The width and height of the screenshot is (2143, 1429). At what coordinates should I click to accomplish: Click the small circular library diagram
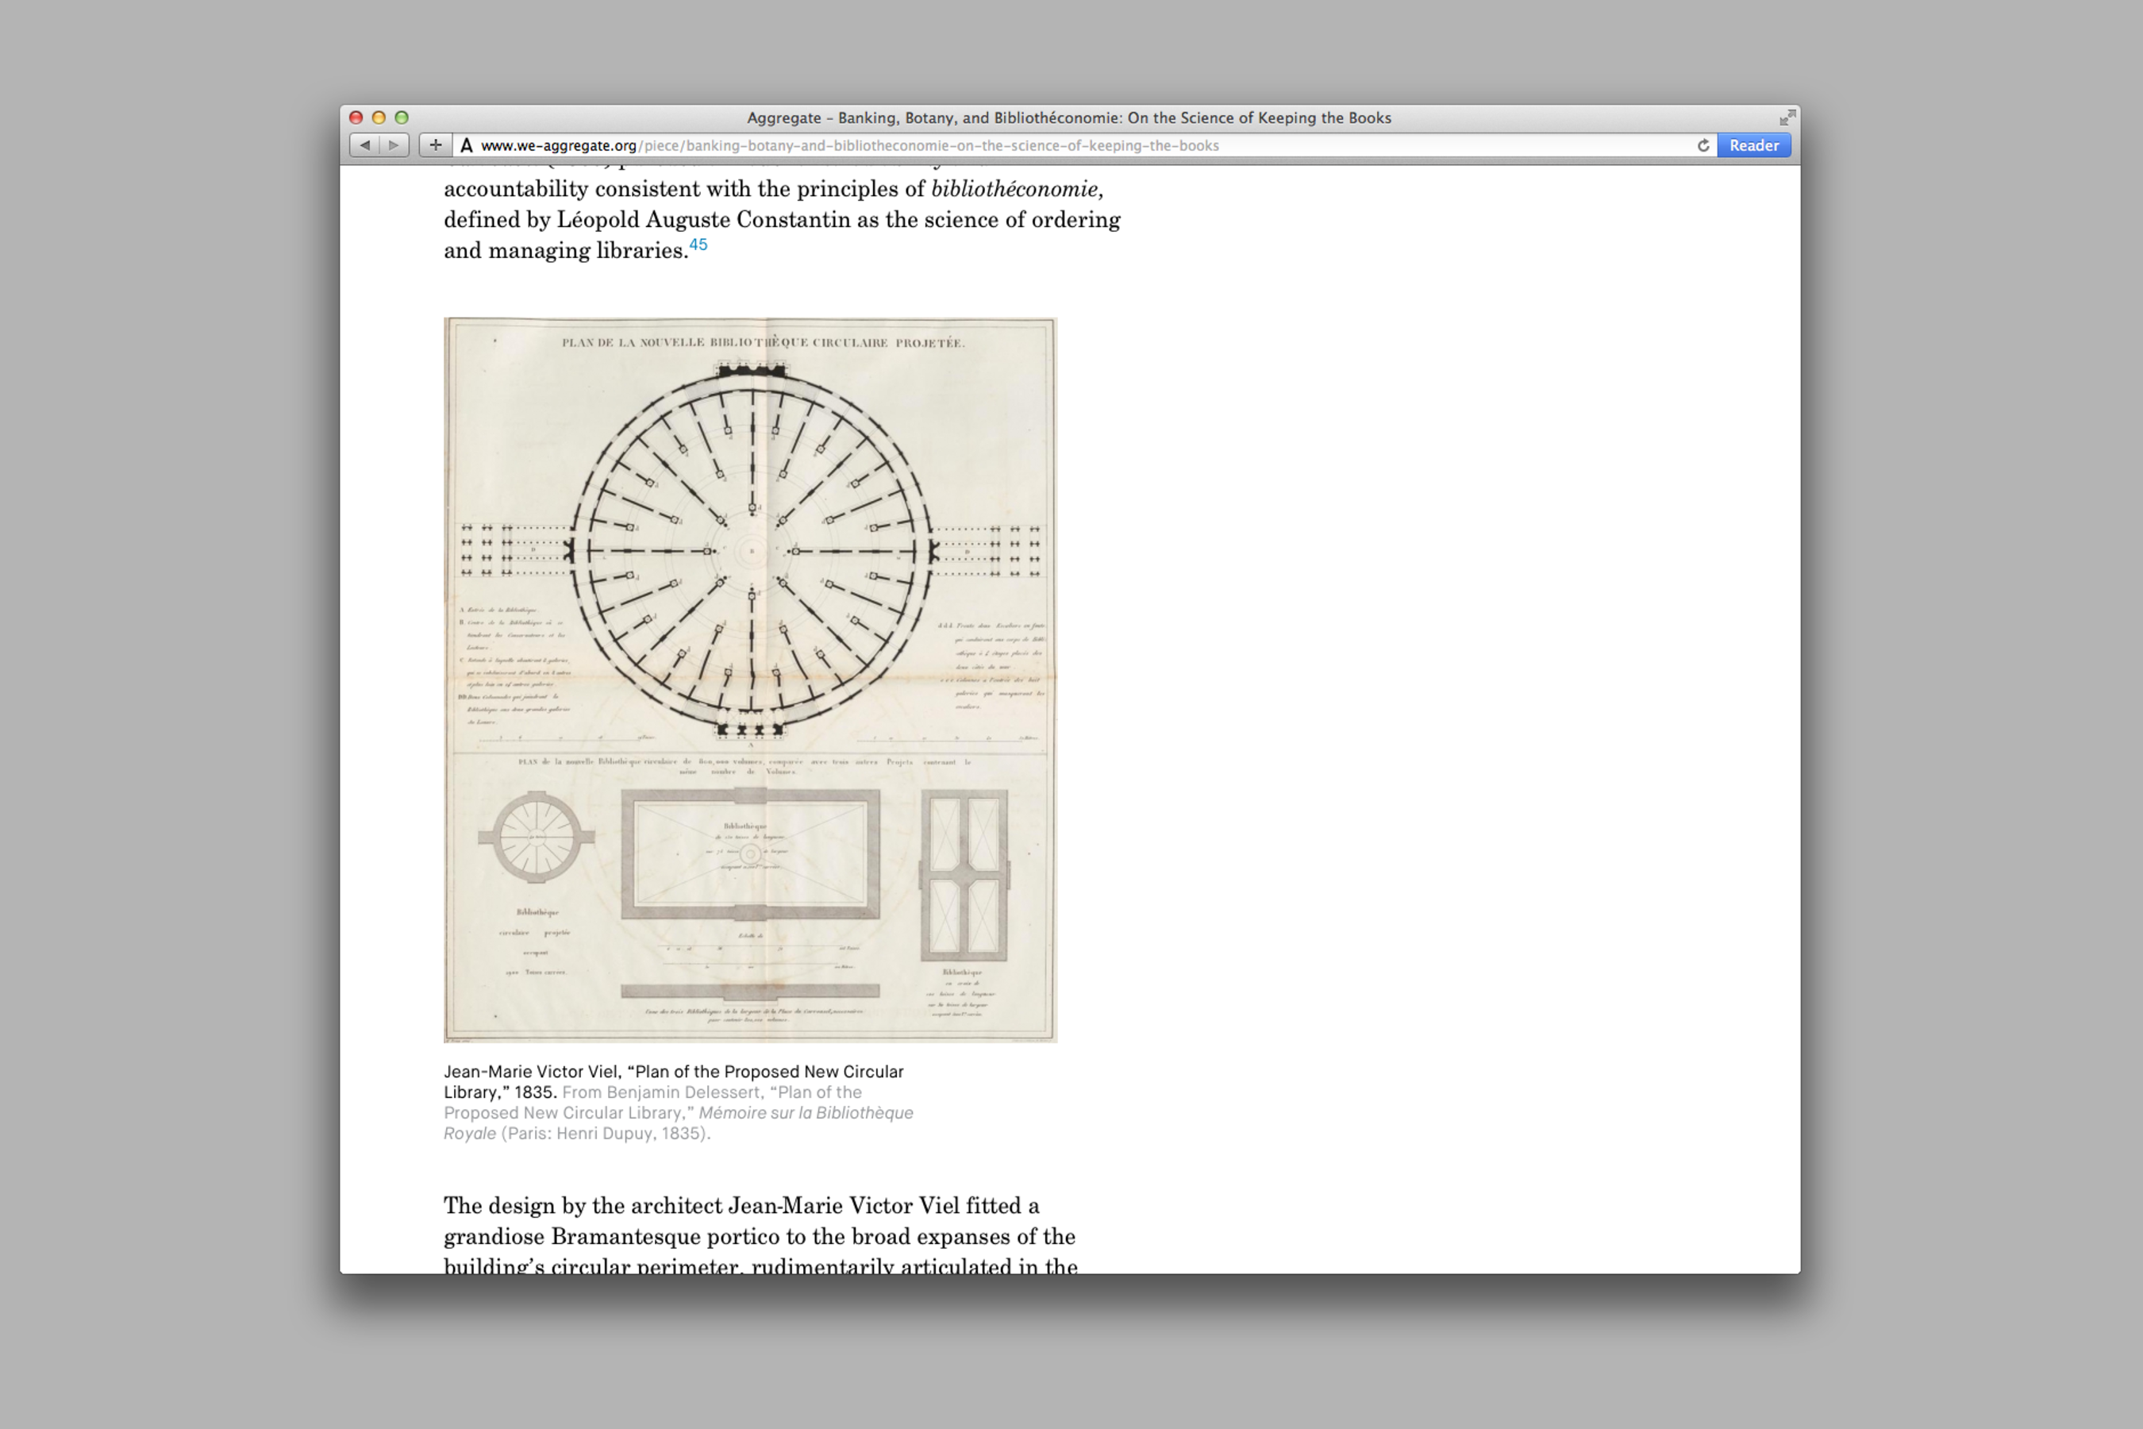pos(537,837)
